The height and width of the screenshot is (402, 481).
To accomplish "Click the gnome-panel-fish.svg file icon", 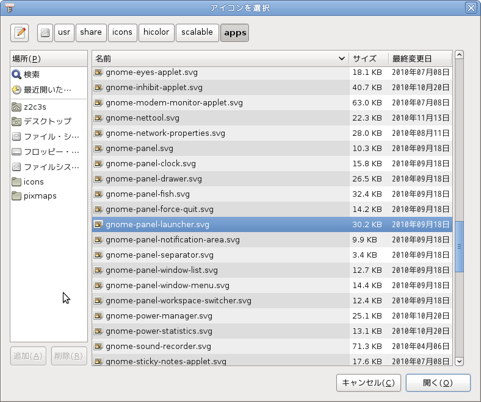I will click(98, 194).
